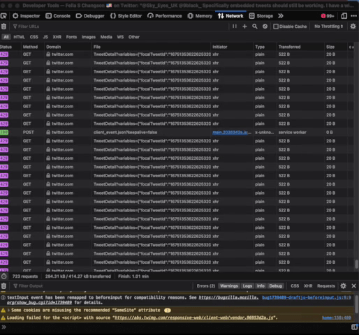Expand the SameSite cookies warning
This screenshot has width=359, height=335.
click(9, 310)
